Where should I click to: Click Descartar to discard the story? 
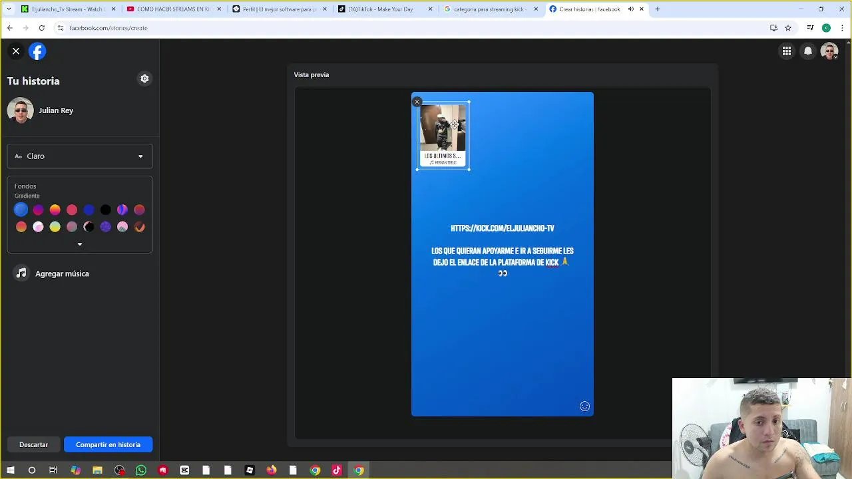click(x=33, y=444)
